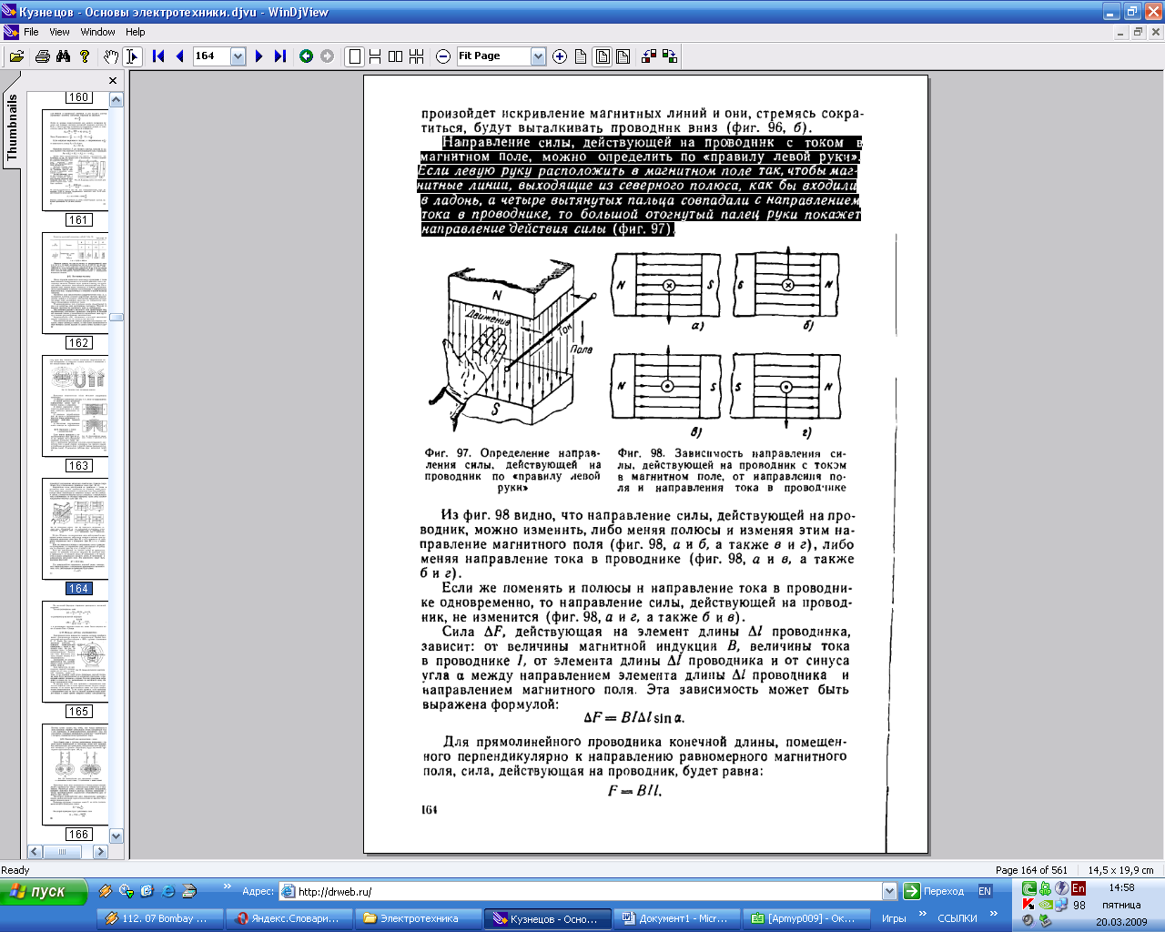Click the Rotate left icon

click(649, 56)
